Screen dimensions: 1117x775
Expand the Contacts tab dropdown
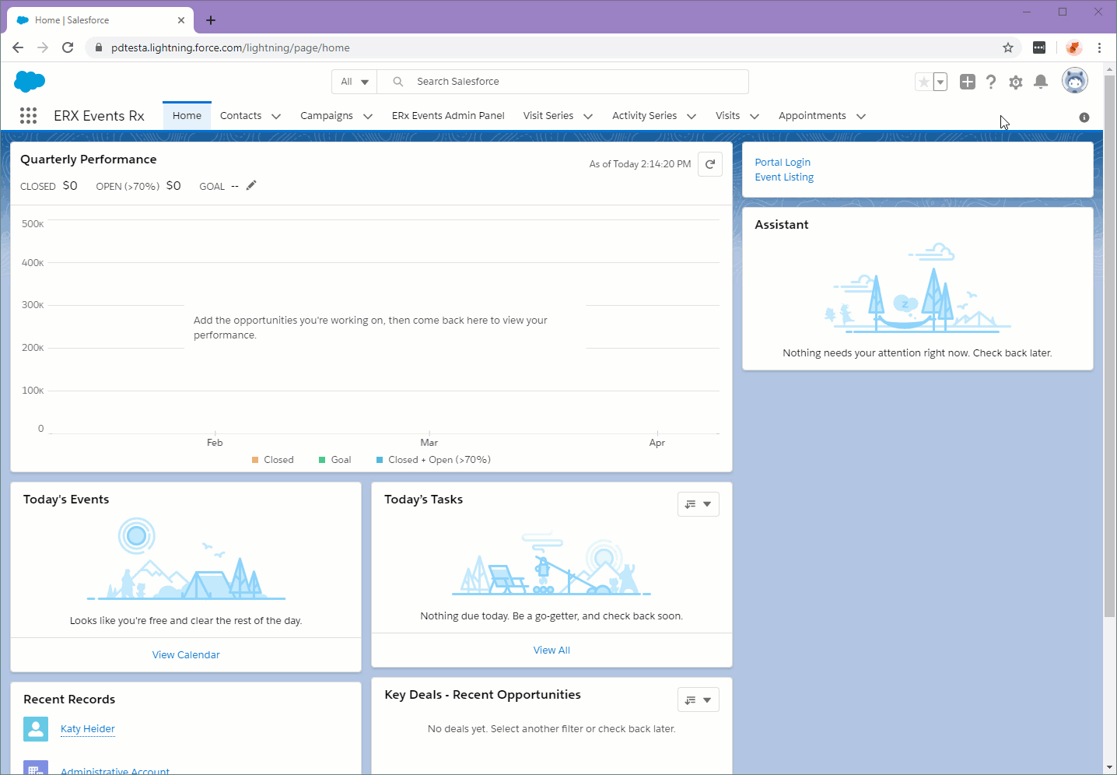pyautogui.click(x=276, y=116)
